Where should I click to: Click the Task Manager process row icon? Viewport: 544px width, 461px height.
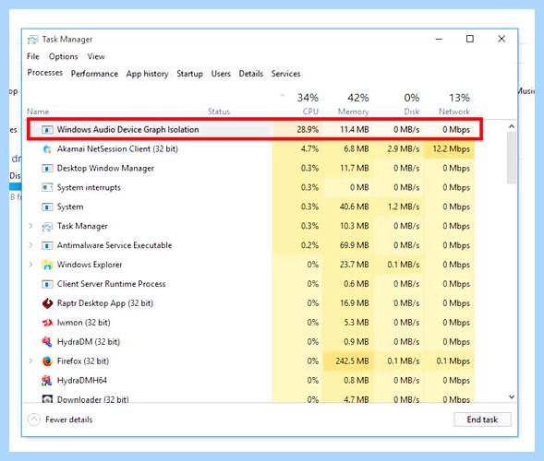(x=47, y=227)
